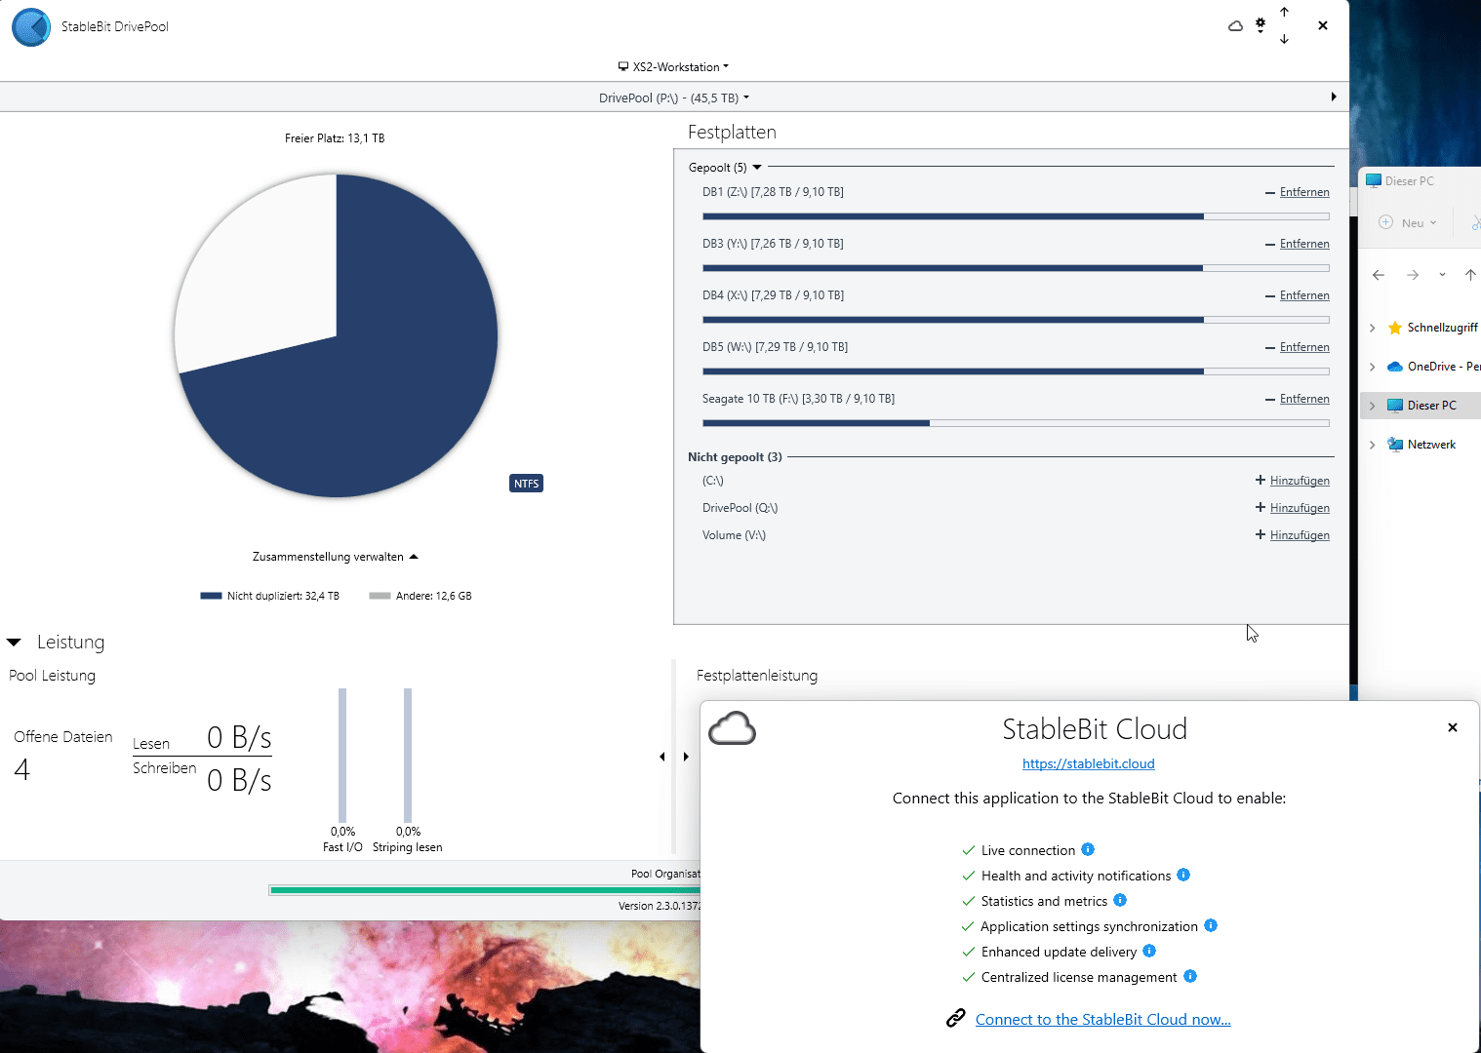Remove disk DB4 (X:\) via Entfernen
This screenshot has height=1053, width=1481.
point(1304,295)
